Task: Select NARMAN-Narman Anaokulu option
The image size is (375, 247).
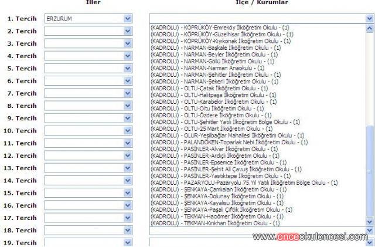Action: tap(258, 68)
